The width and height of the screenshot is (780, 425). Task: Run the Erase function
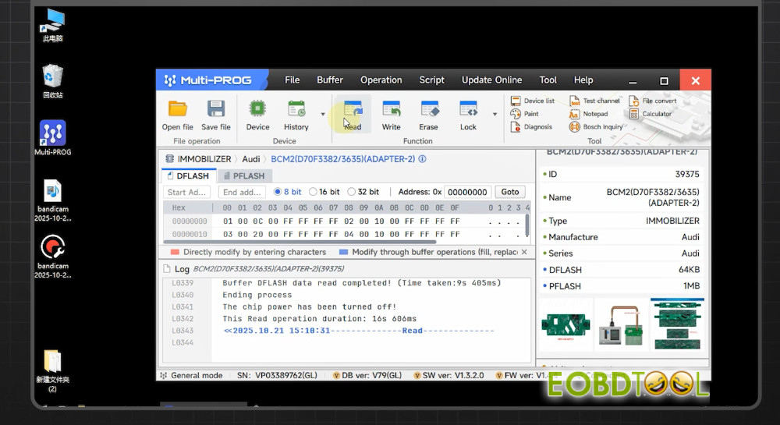429,110
